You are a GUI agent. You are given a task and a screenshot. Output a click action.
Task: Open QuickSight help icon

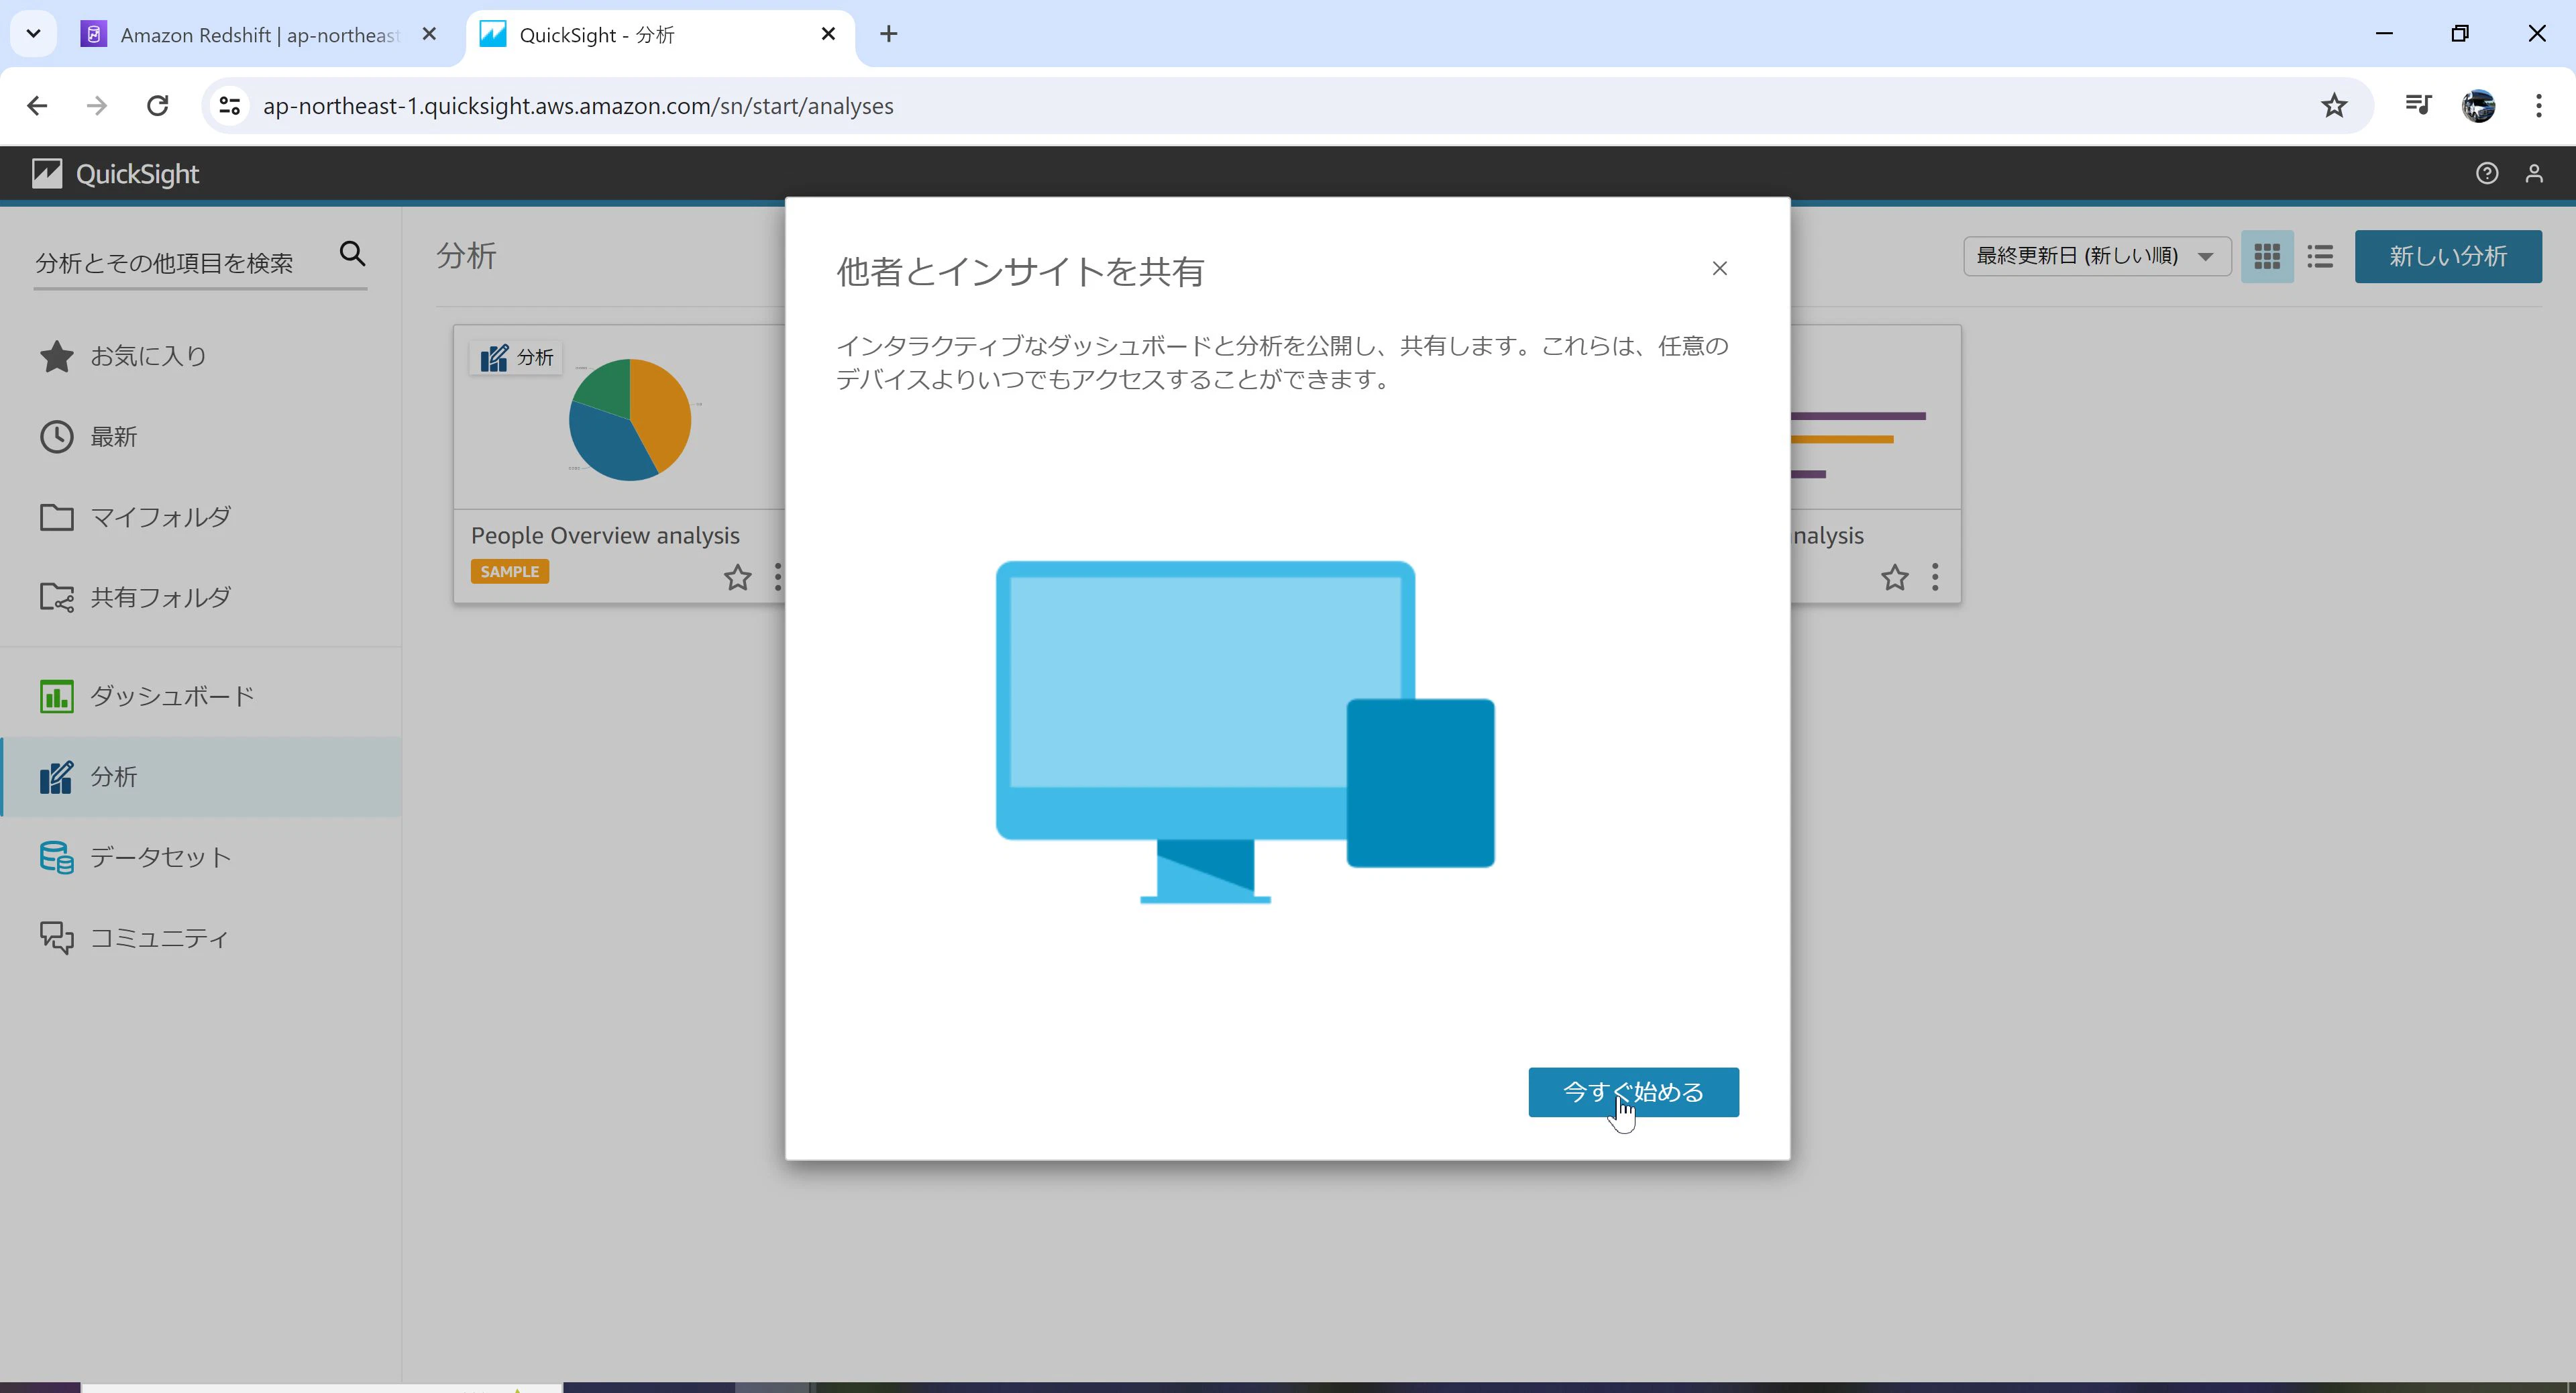pos(2486,173)
